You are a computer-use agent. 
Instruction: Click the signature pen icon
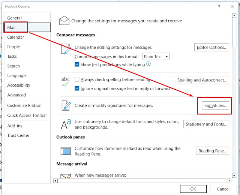click(x=66, y=105)
